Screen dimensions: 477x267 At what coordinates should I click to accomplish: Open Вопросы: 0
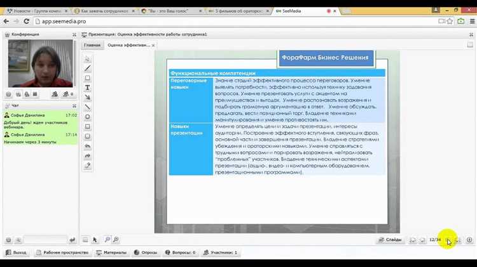pos(180,252)
